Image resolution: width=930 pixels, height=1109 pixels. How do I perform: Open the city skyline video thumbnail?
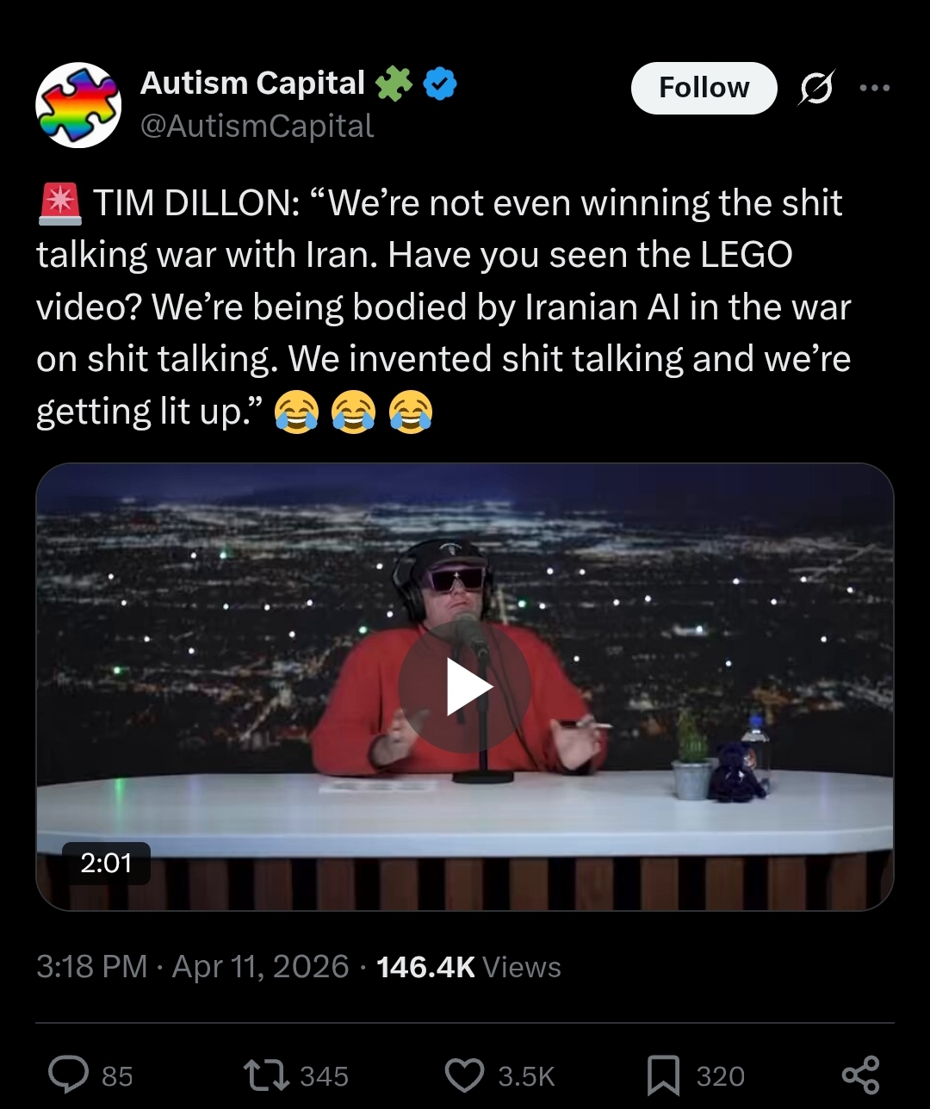tap(465, 686)
